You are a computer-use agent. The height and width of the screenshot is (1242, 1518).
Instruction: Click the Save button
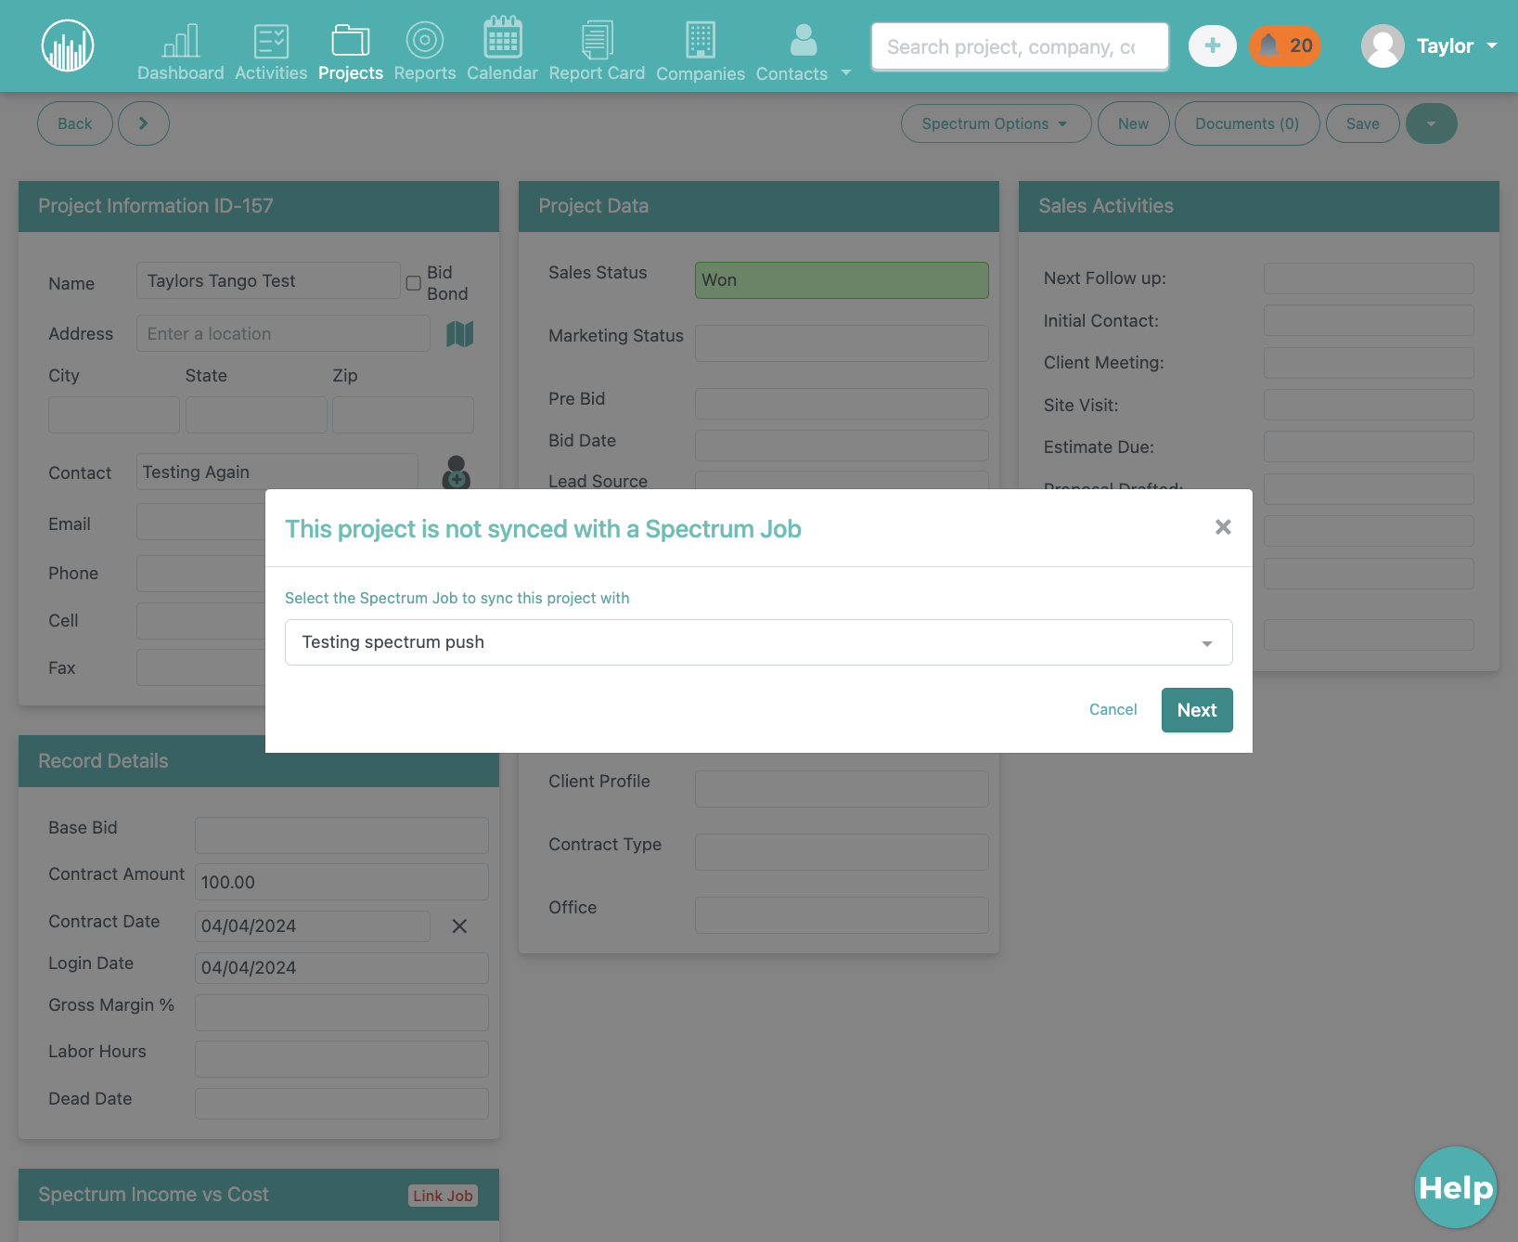(x=1363, y=123)
